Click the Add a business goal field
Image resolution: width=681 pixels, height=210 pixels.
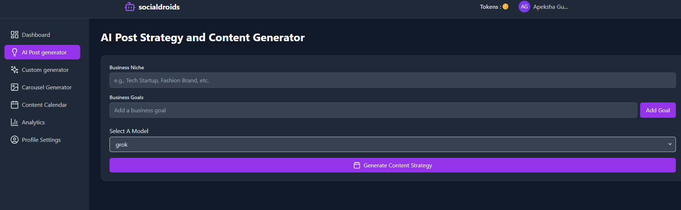[373, 110]
